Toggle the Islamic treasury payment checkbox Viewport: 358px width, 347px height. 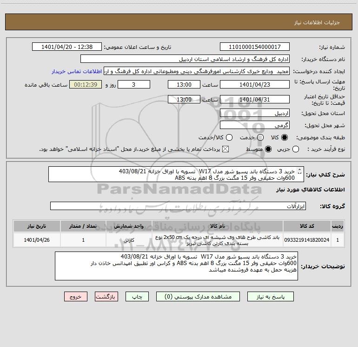tap(225, 149)
